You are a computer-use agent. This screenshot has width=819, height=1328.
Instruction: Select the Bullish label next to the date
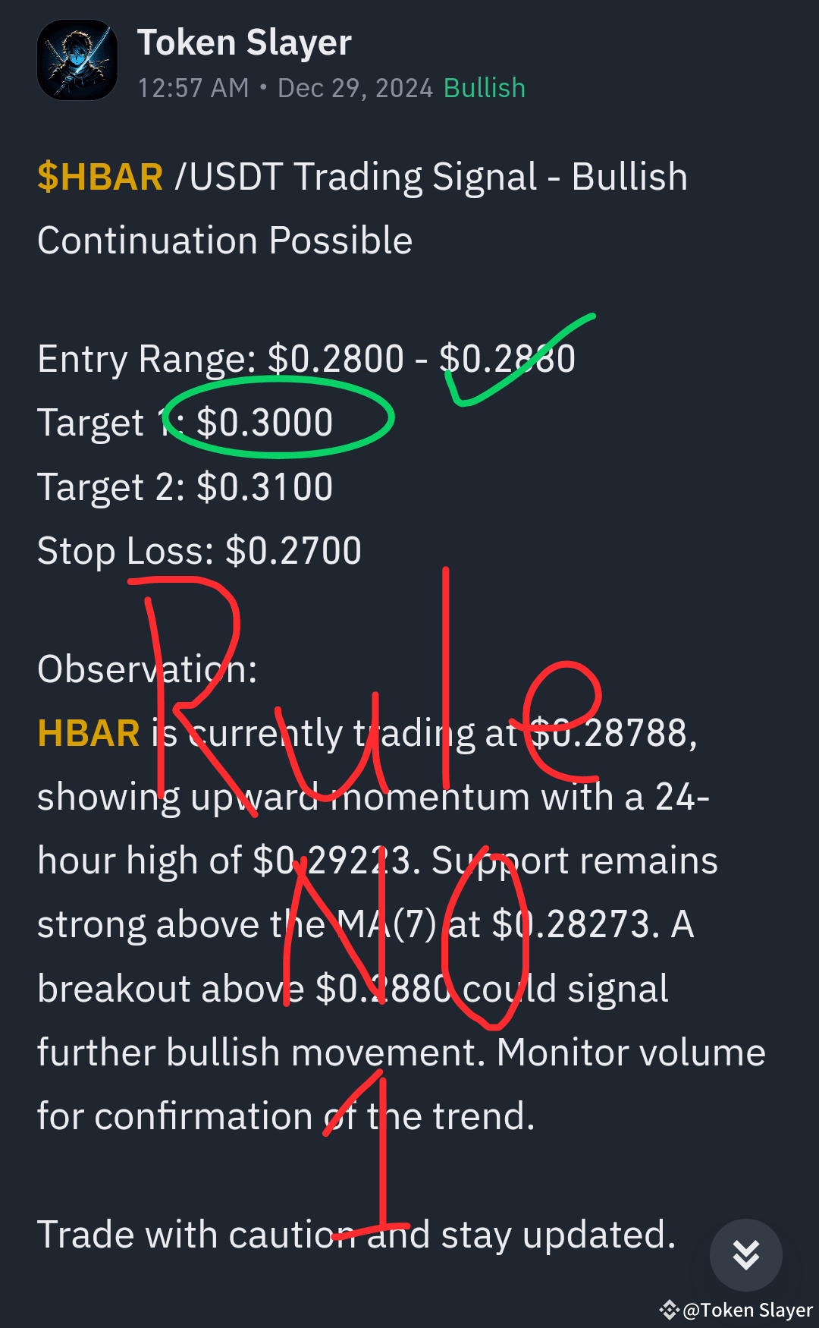(x=483, y=87)
